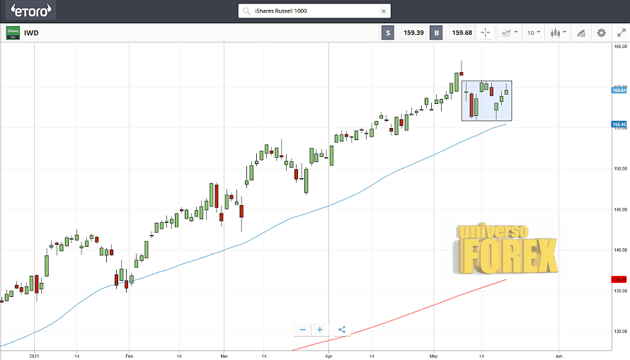Click the blue 155.45 moving average label
630x360 pixels.
pos(619,124)
